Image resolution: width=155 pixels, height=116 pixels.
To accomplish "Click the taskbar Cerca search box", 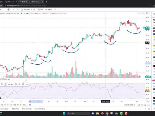I will tap(78, 114).
